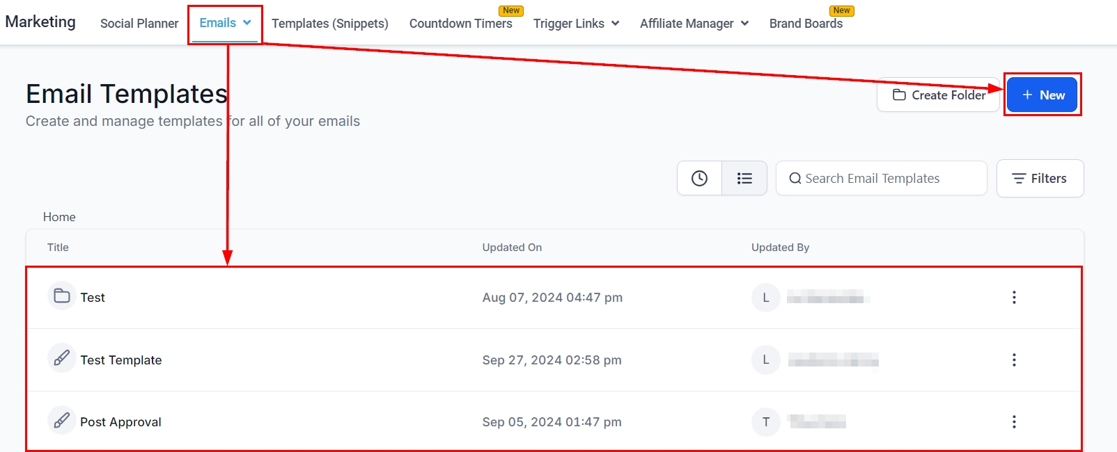
Task: Open the Countdown Timers tab
Action: (460, 24)
